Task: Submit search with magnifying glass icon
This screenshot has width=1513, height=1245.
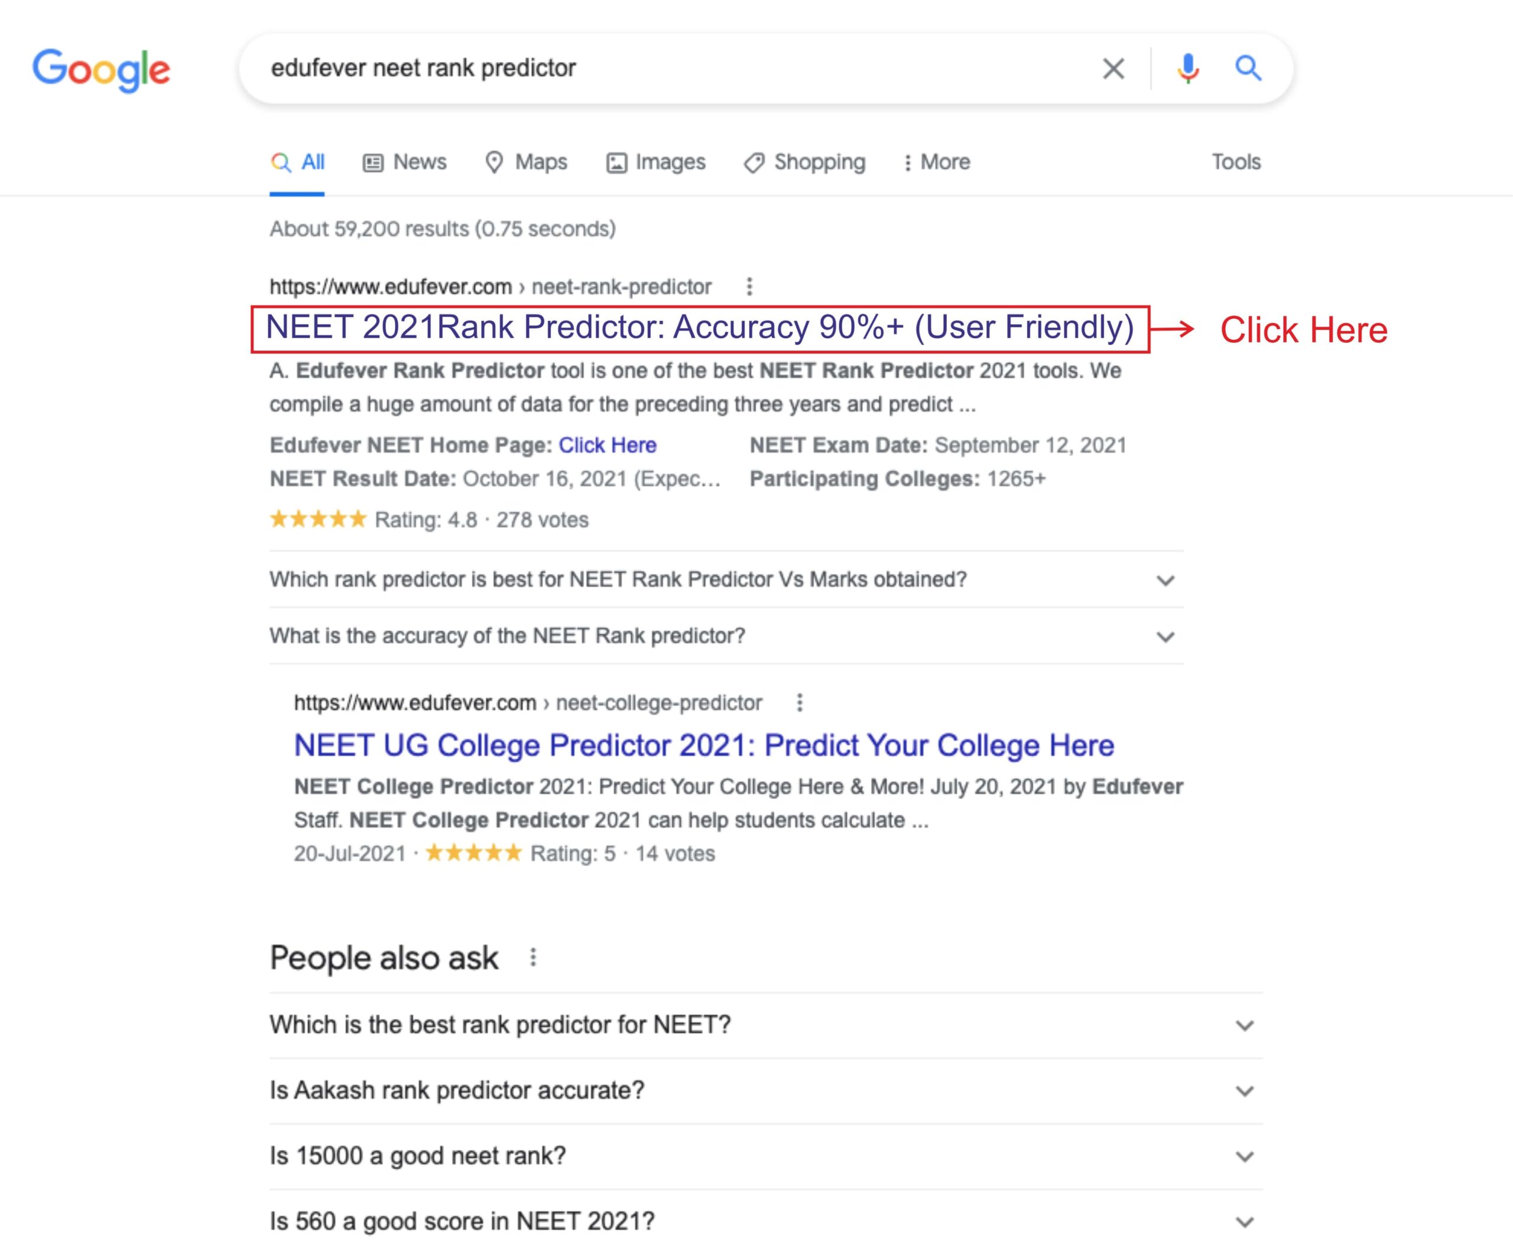Action: pyautogui.click(x=1248, y=68)
